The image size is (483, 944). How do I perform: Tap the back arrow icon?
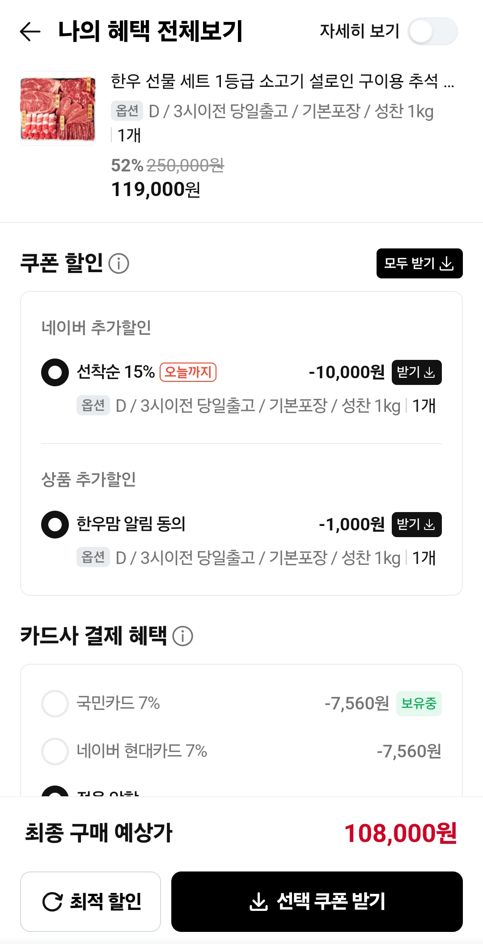(30, 31)
